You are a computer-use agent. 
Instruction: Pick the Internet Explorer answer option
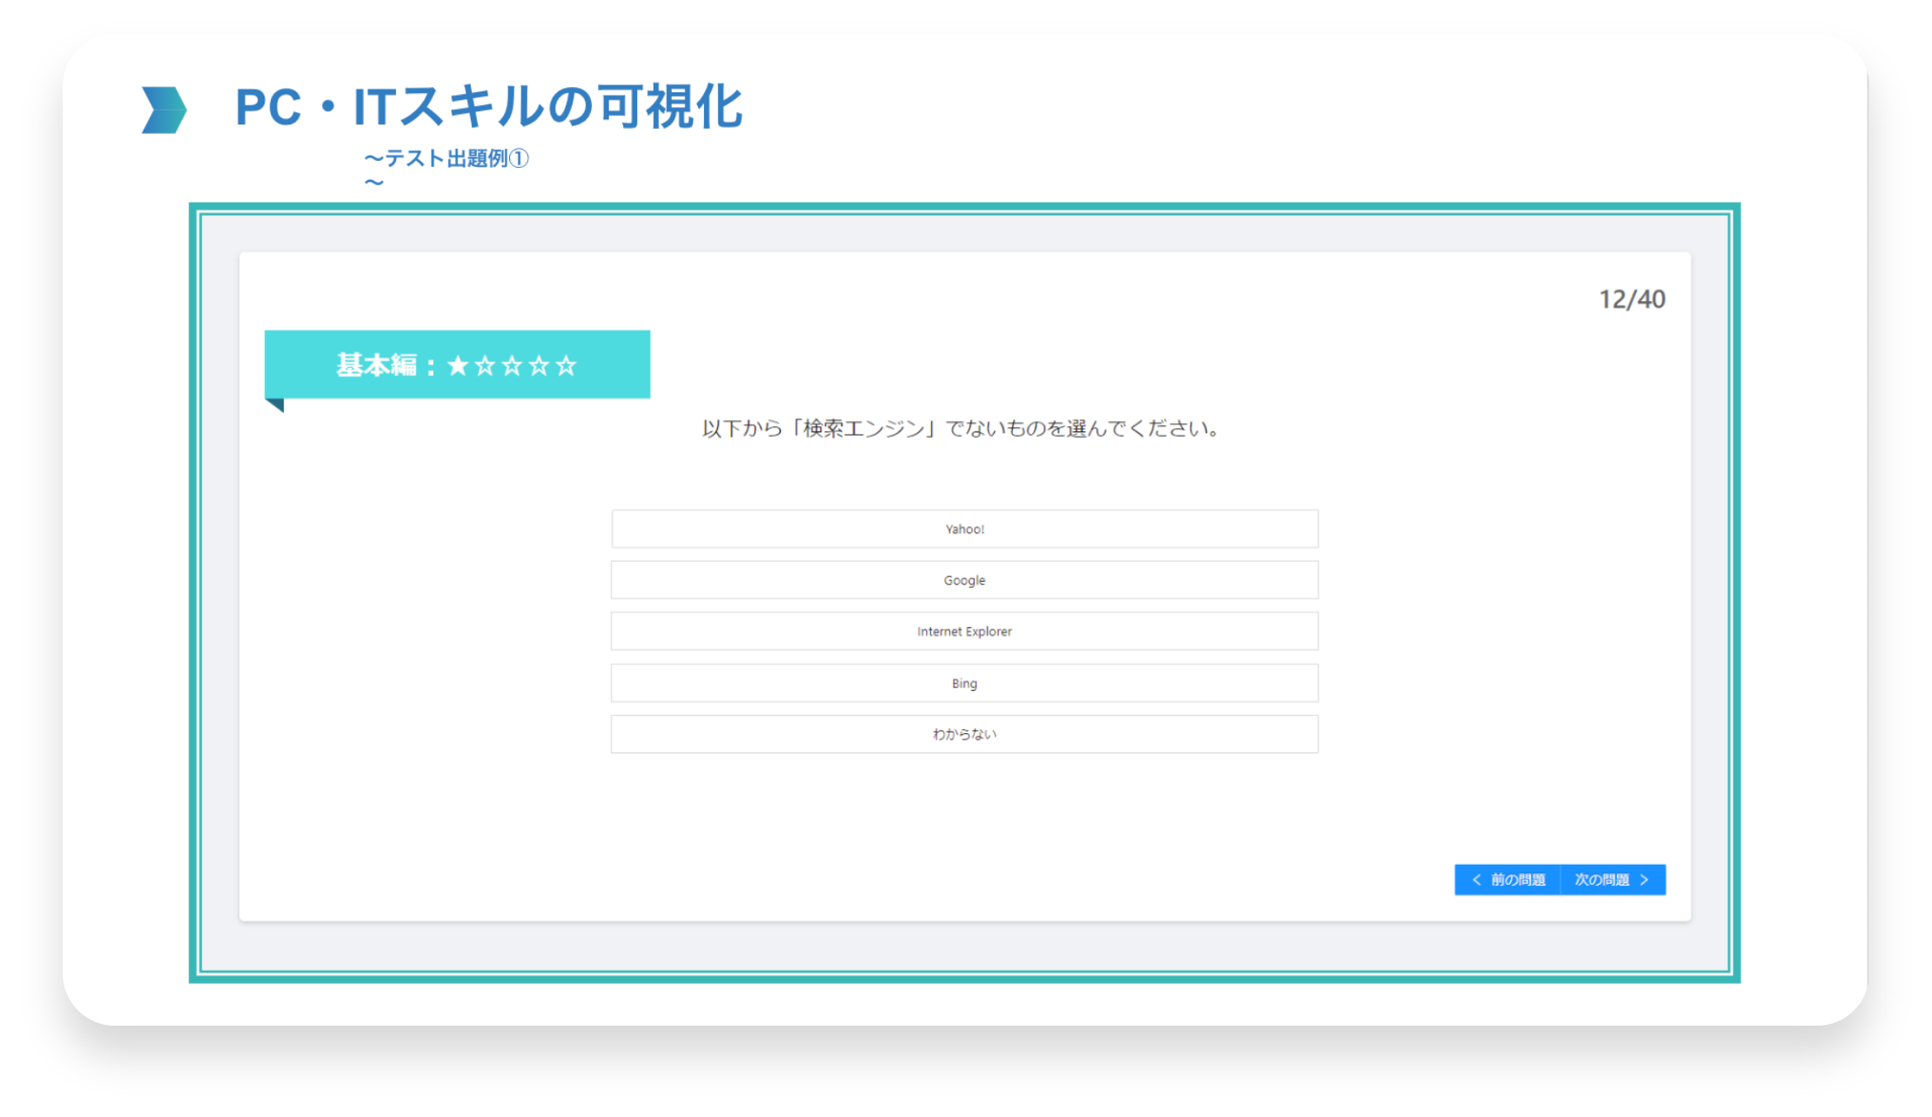964,632
